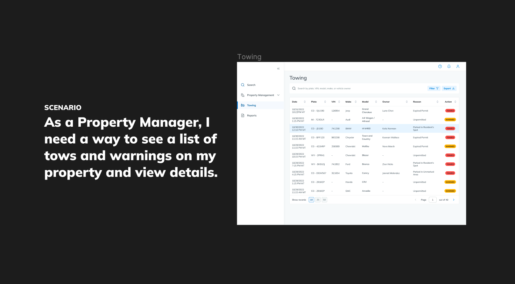Show 50 records per page
Viewport: 515px width, 284px height.
324,200
